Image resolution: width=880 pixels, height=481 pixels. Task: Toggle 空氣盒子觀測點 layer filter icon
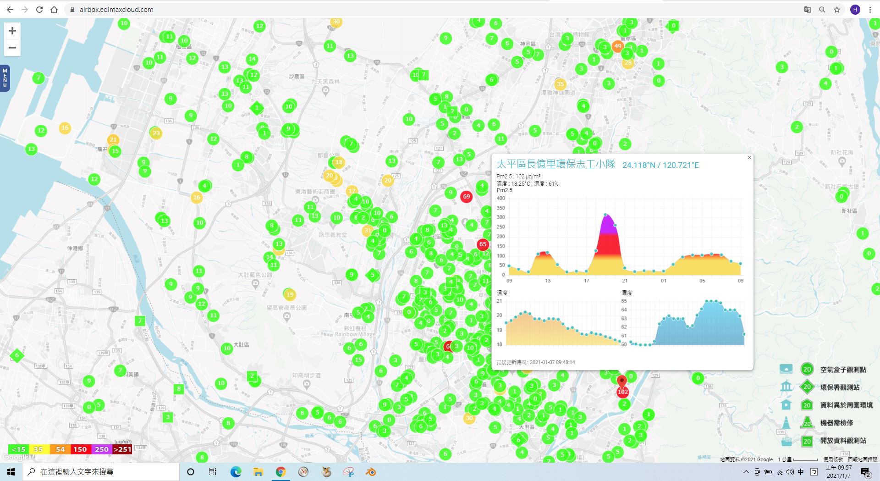point(786,369)
